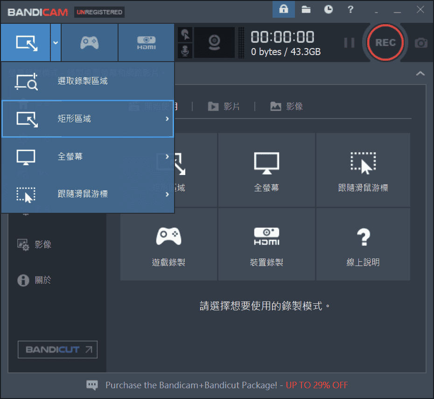Viewport: 434px width, 399px height.
Task: Expand the 矩形區域 submenu arrow
Action: (x=167, y=119)
